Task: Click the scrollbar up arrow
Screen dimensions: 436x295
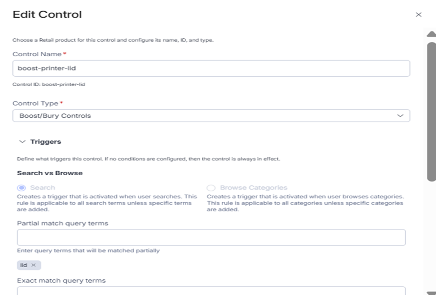Action: [431, 34]
